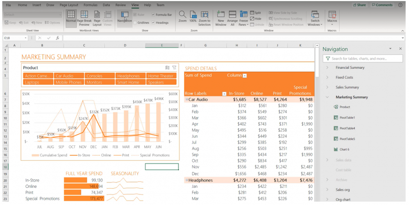The image size is (409, 205).
Task: Open the Formulas ribbon tab
Action: coord(90,5)
